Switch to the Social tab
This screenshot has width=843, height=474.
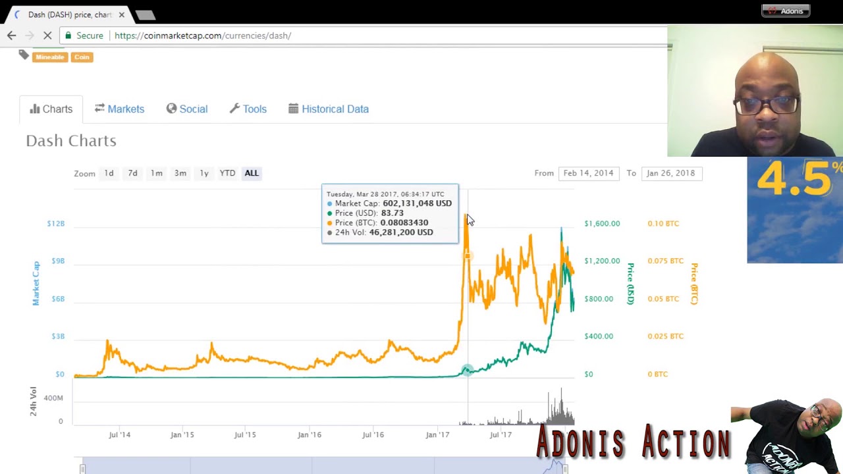186,109
